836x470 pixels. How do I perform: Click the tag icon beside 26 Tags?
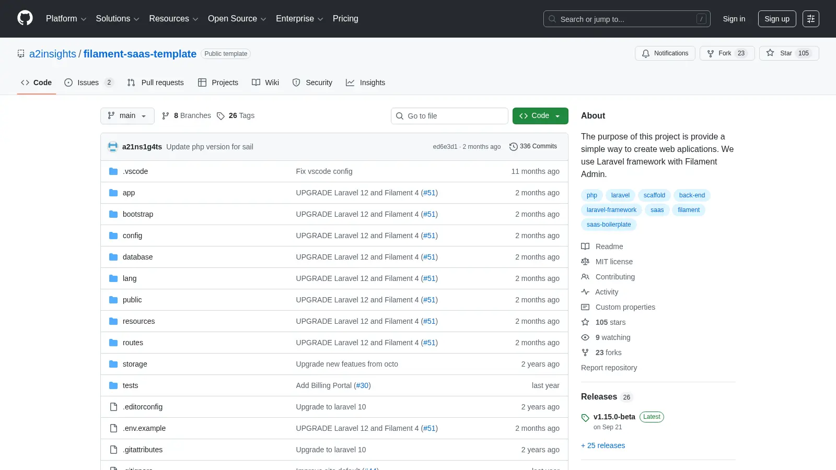point(220,116)
